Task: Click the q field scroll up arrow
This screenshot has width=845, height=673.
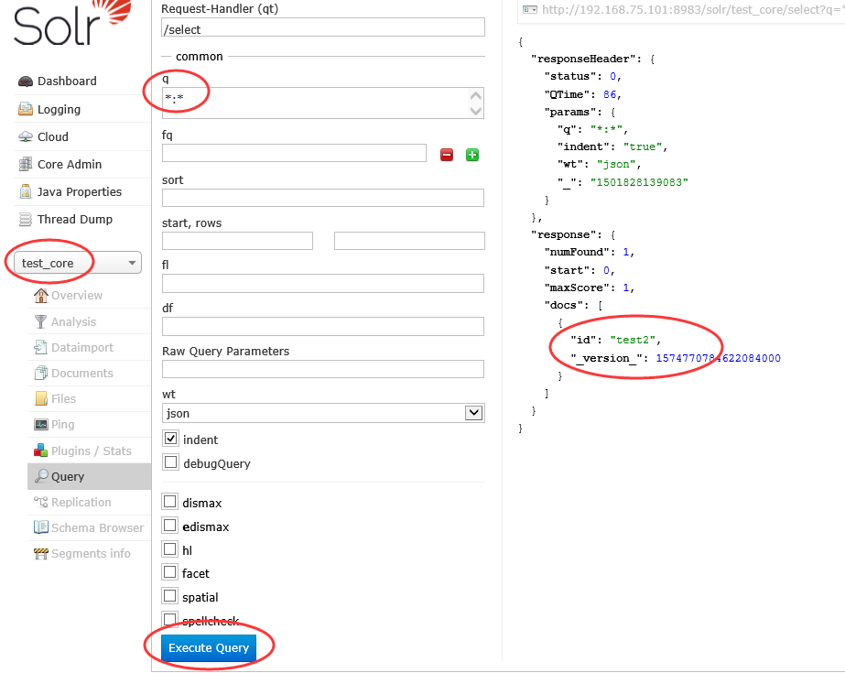Action: [476, 96]
